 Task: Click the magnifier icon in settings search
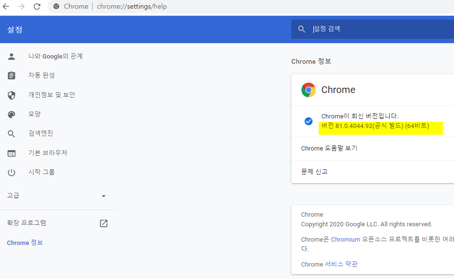coord(301,29)
